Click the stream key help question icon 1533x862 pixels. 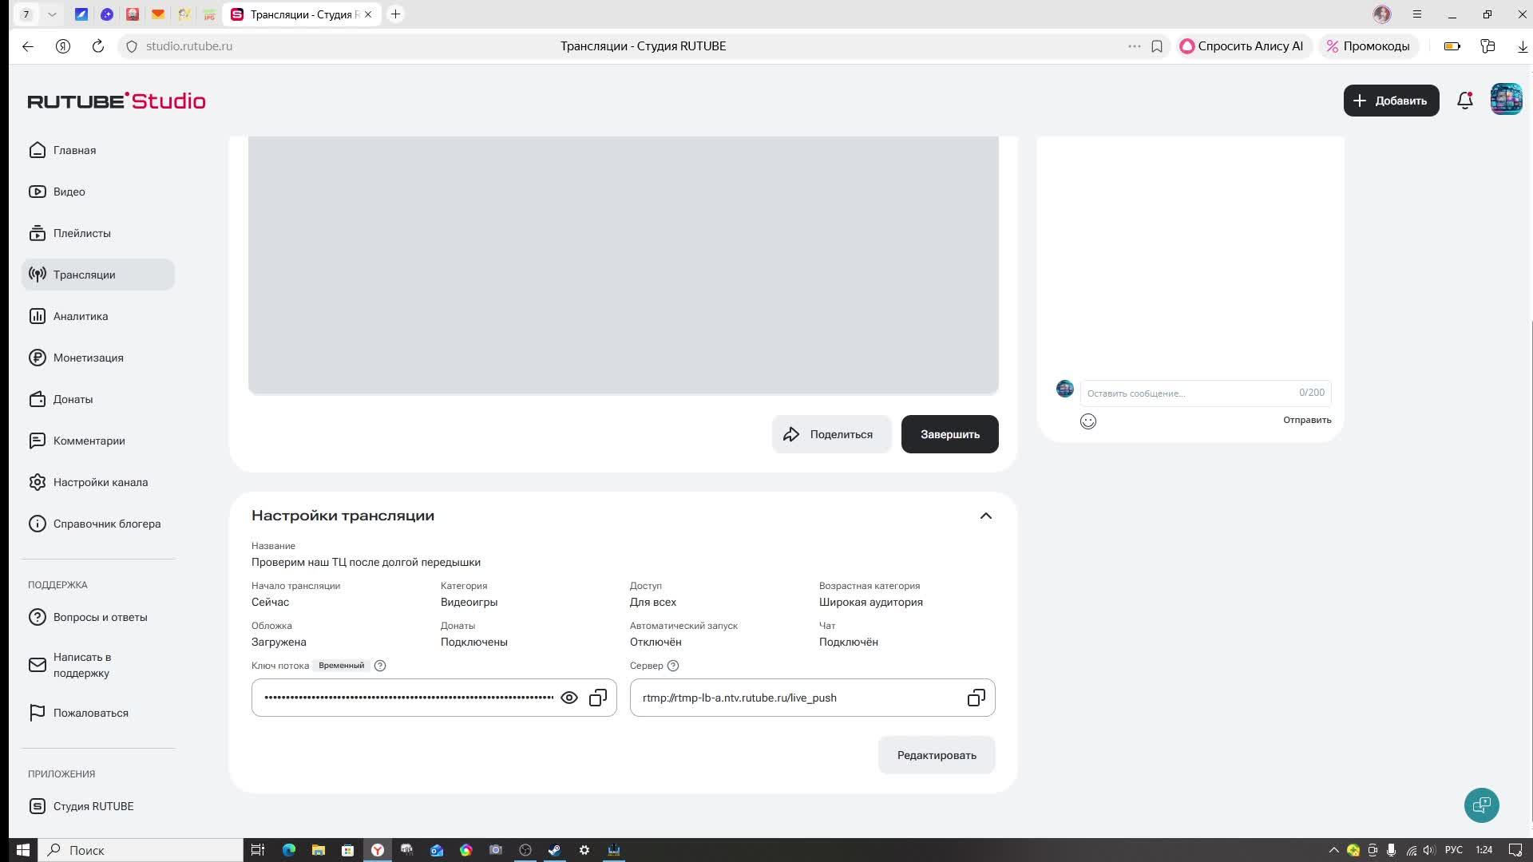click(x=380, y=666)
